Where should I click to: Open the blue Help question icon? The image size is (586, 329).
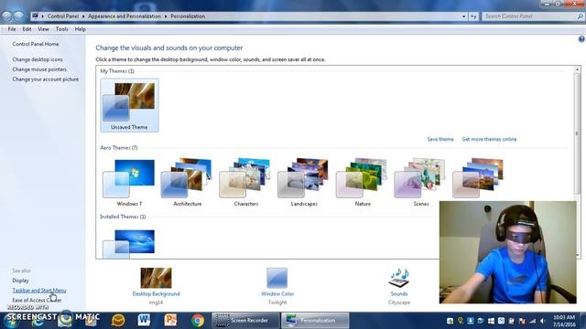pos(581,38)
